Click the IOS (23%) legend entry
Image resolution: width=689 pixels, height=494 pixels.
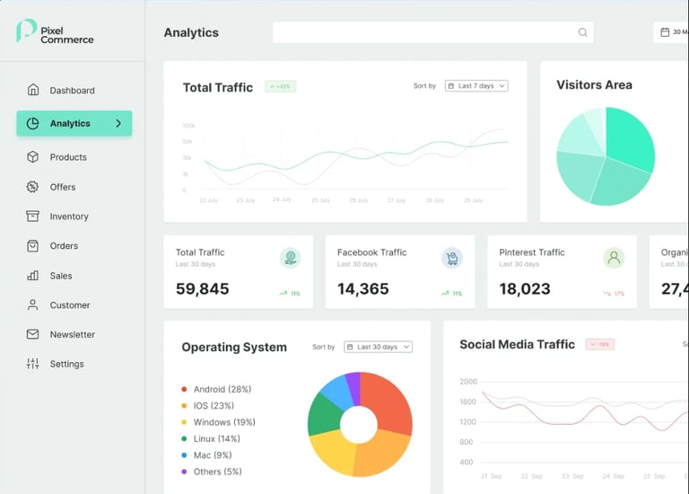208,406
